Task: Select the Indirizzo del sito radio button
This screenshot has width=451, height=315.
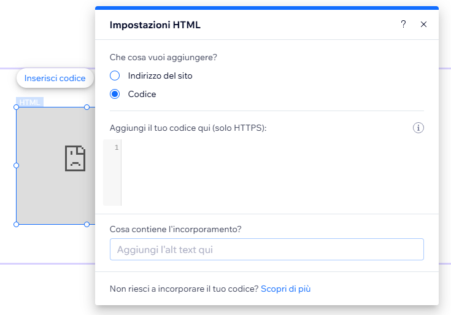Action: 115,76
